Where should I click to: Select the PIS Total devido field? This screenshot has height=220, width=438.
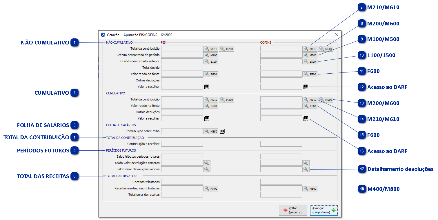(x=182, y=68)
